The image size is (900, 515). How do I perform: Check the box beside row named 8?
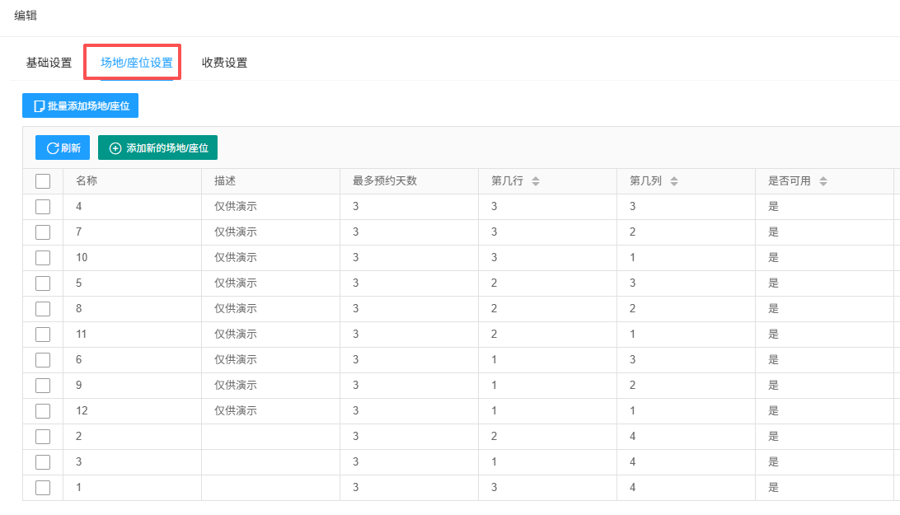43,309
